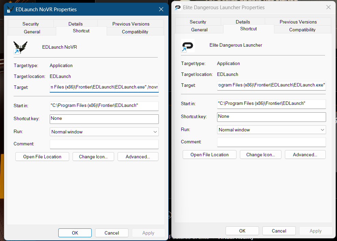Viewport: 337px width, 241px height.
Task: Click Change Icon in EDLaunch NoVR Properties
Action: pyautogui.click(x=93, y=157)
